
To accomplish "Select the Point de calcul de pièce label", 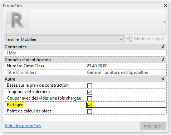I will pyautogui.click(x=29, y=111).
